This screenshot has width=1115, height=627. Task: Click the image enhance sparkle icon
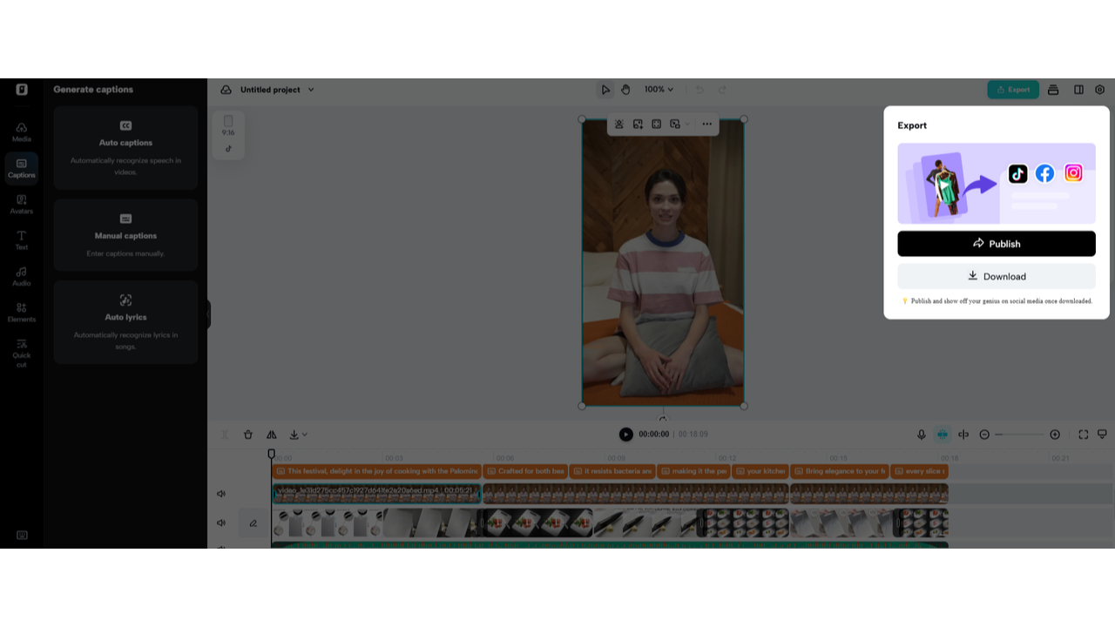638,125
